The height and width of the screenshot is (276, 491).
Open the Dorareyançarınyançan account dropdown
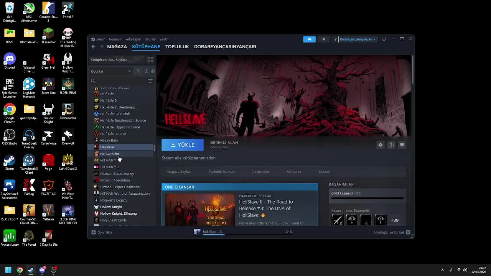coord(358,39)
